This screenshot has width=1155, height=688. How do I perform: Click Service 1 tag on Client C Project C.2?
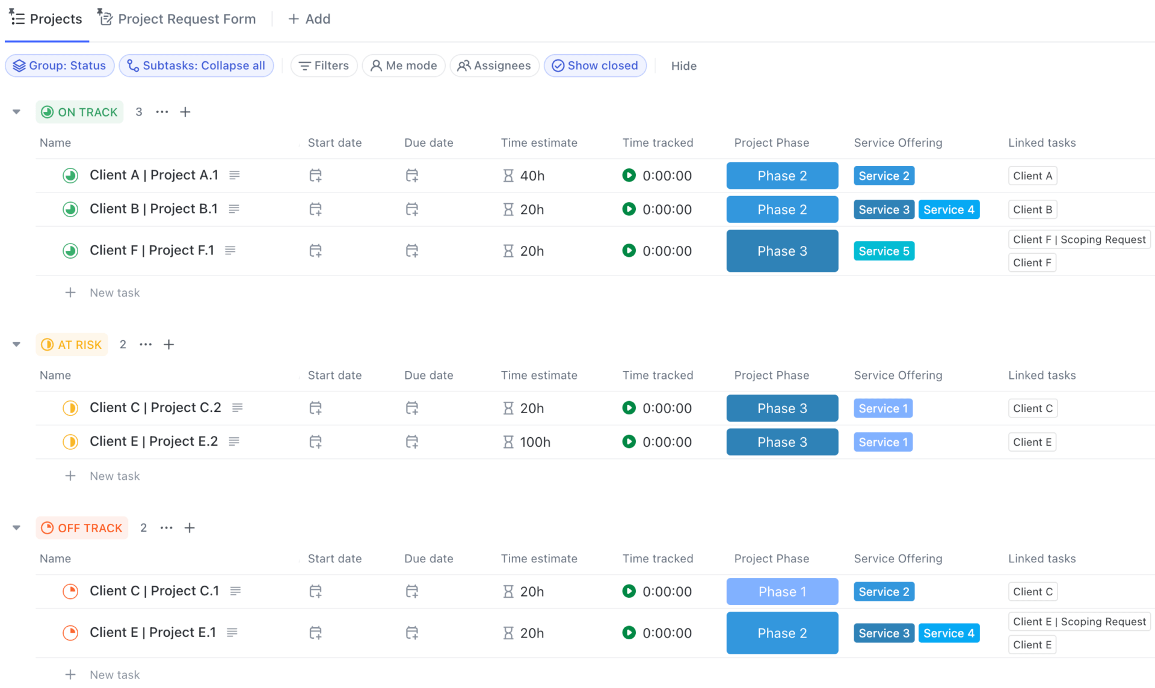pyautogui.click(x=882, y=408)
